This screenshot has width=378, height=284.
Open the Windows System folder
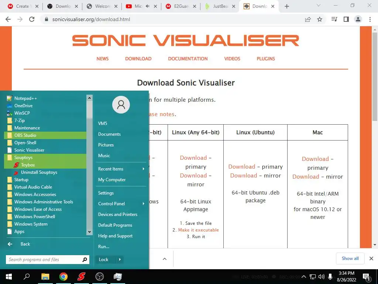click(45, 224)
